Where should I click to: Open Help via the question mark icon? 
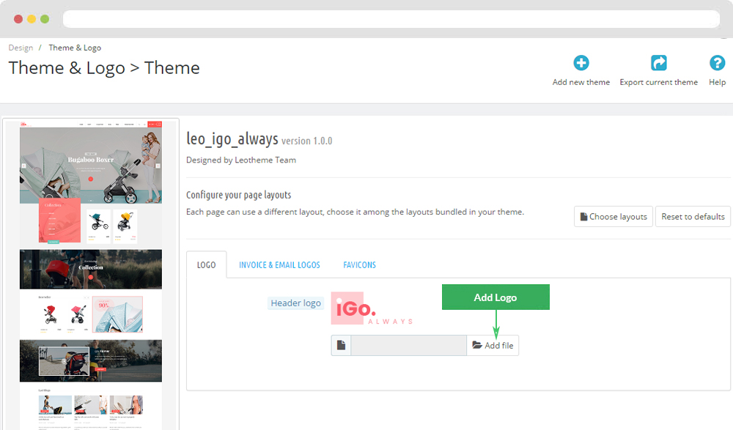click(717, 63)
